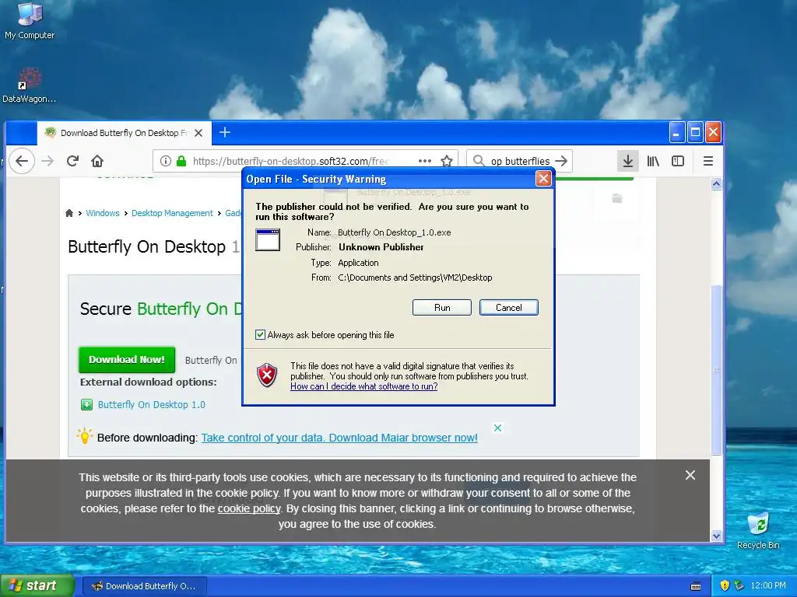Screen dimensions: 797x597
Task: Open page actions three-dot menu
Action: [x=424, y=161]
